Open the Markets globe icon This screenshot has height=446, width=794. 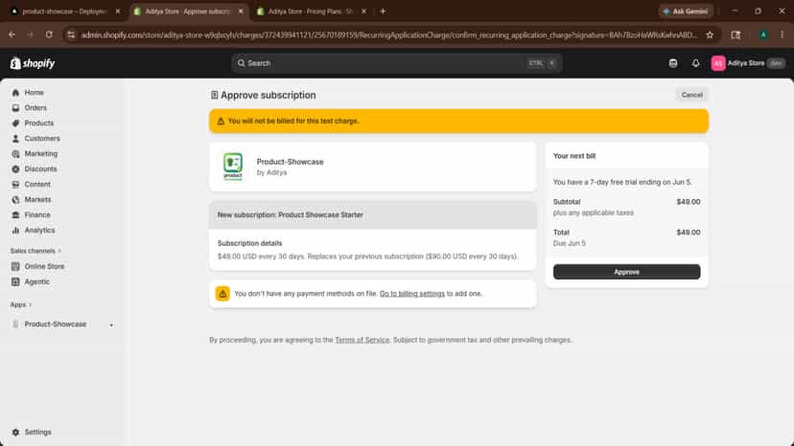pyautogui.click(x=15, y=199)
